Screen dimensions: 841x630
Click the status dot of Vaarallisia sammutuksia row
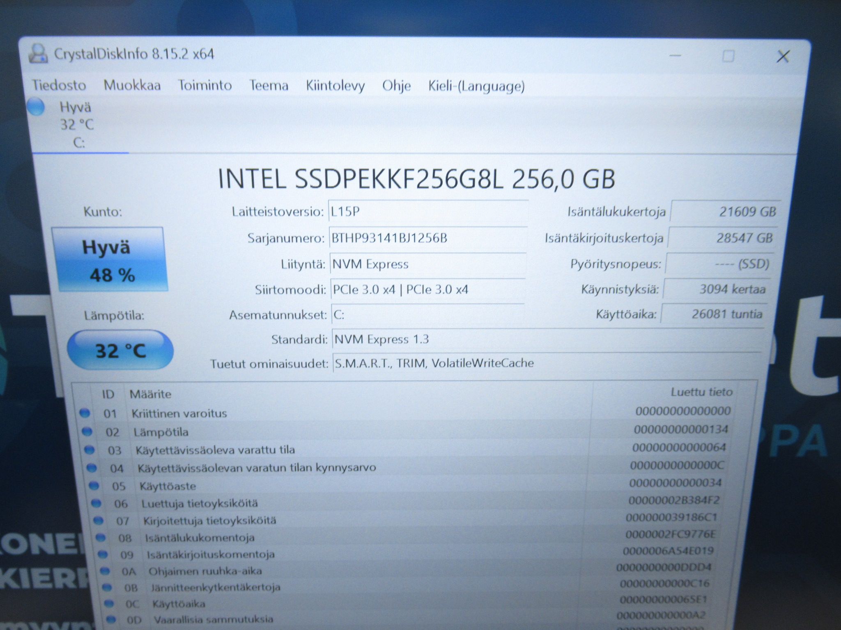coord(111,619)
